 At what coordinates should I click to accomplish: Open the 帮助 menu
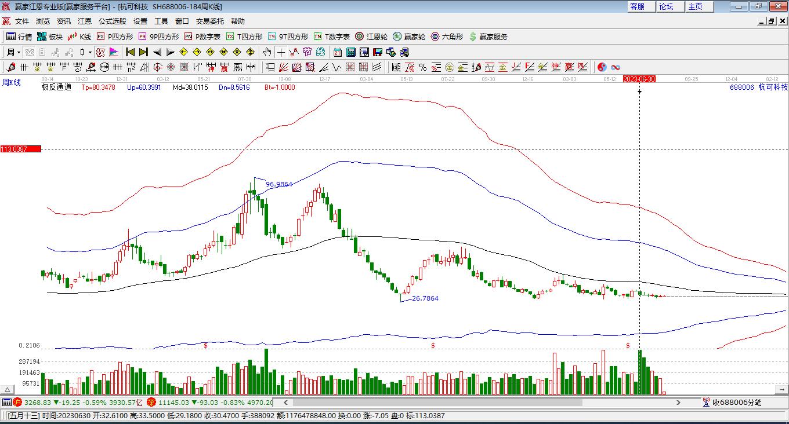(238, 21)
